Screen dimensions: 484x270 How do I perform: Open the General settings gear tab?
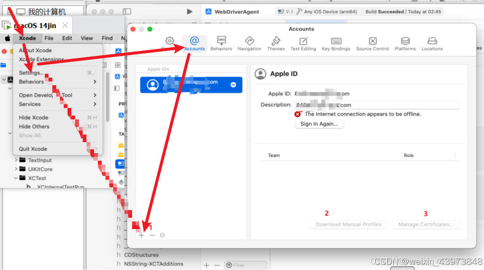[x=170, y=43]
